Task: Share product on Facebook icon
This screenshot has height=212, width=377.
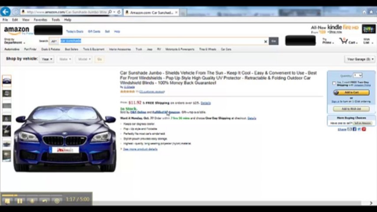Action: tap(355, 129)
